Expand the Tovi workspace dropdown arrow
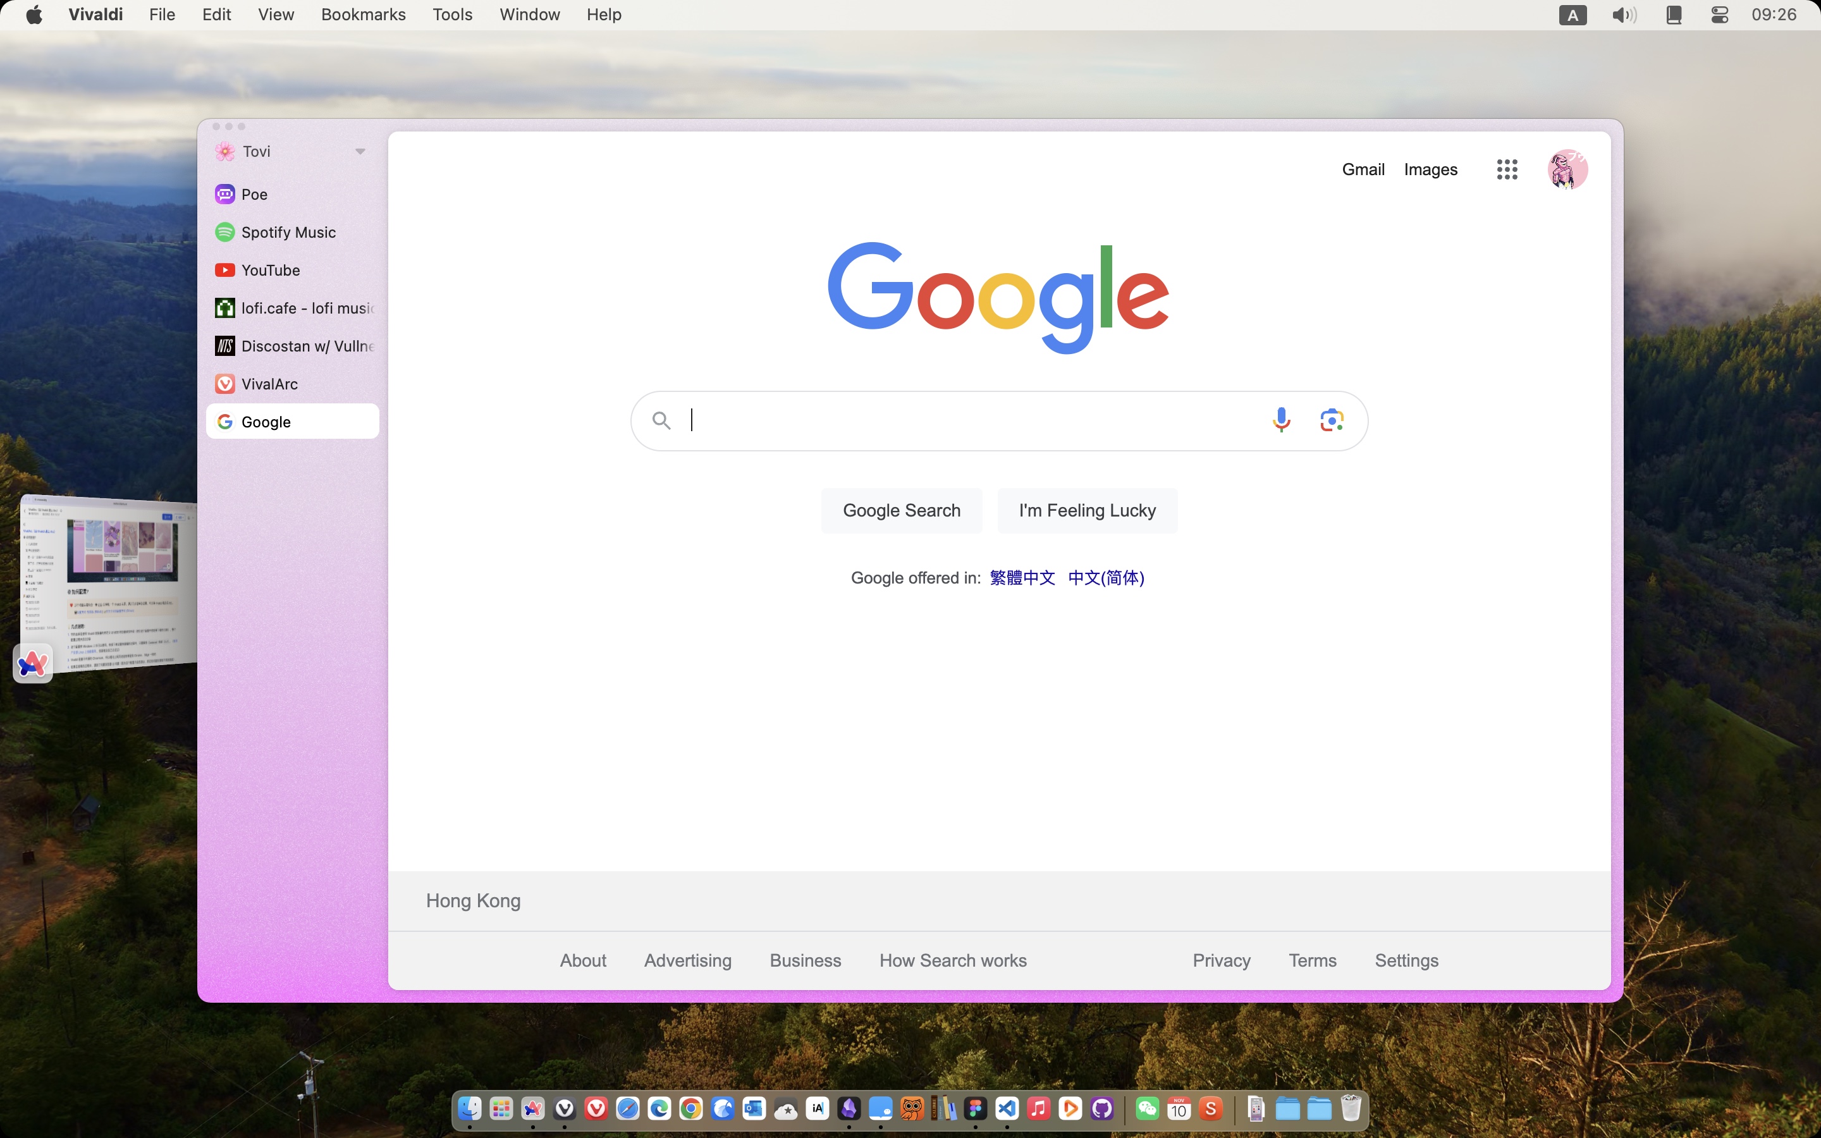 coord(360,151)
